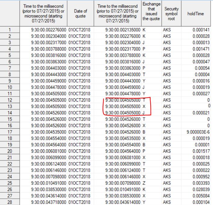Click AKS symbol cell in row 22
213x205 pixels.
tap(167, 164)
